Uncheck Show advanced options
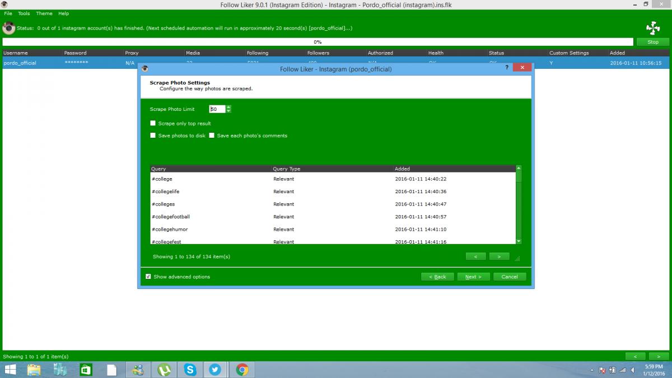Image resolution: width=672 pixels, height=378 pixels. click(x=148, y=277)
